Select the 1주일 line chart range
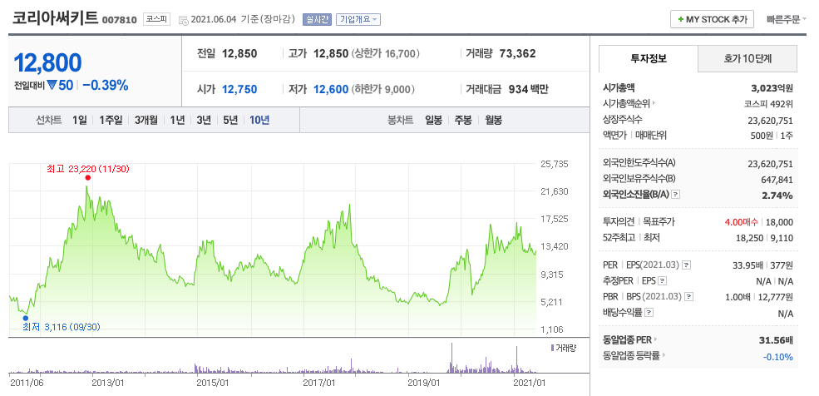Screen dimensions: 819x396 click(111, 120)
